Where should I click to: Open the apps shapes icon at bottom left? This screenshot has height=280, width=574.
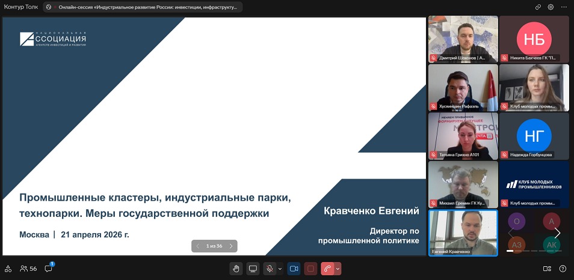pos(8,269)
